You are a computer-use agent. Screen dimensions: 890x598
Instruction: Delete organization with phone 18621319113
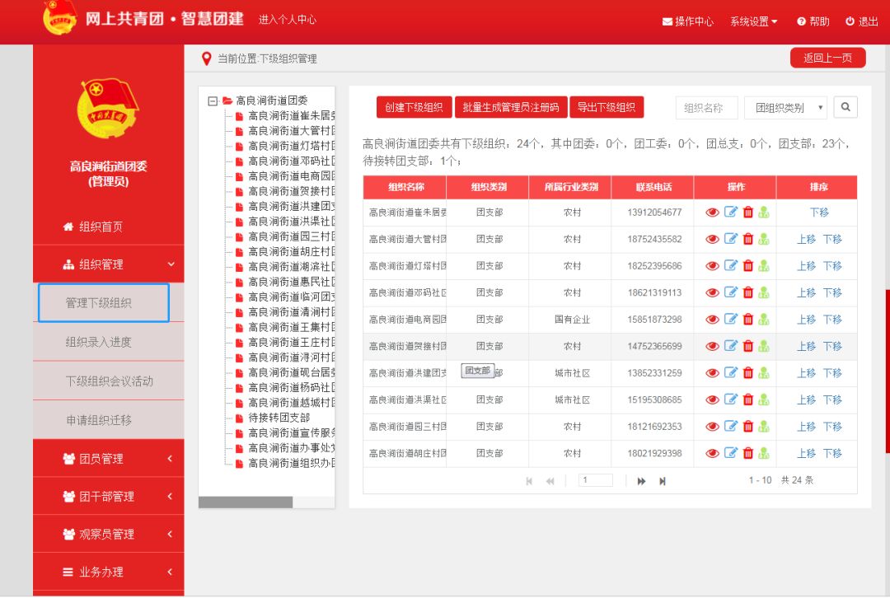748,292
